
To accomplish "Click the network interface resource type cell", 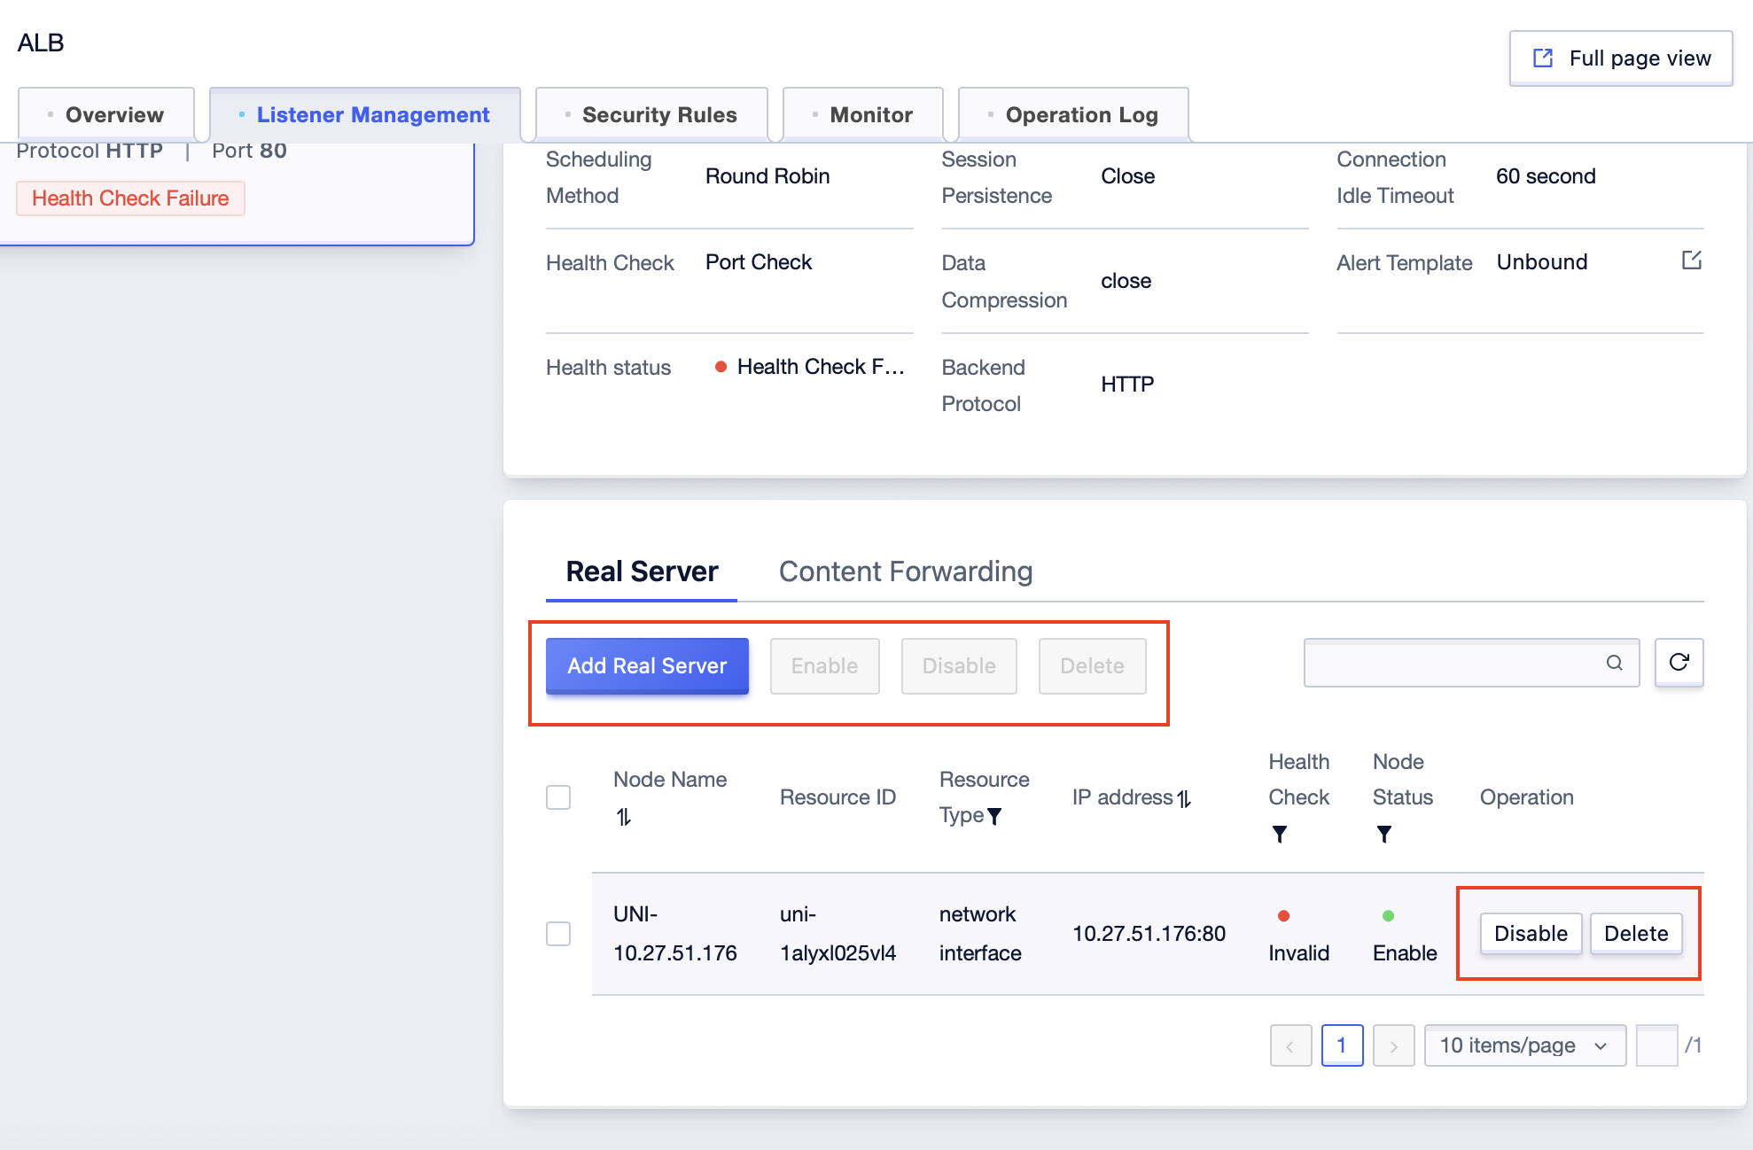I will point(980,934).
